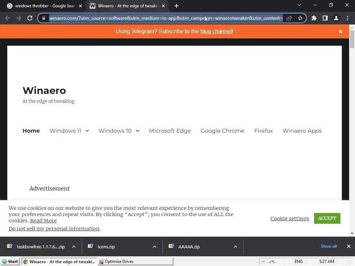The width and height of the screenshot is (355, 266).
Task: Open the 5:27 AM clock
Action: [327, 261]
